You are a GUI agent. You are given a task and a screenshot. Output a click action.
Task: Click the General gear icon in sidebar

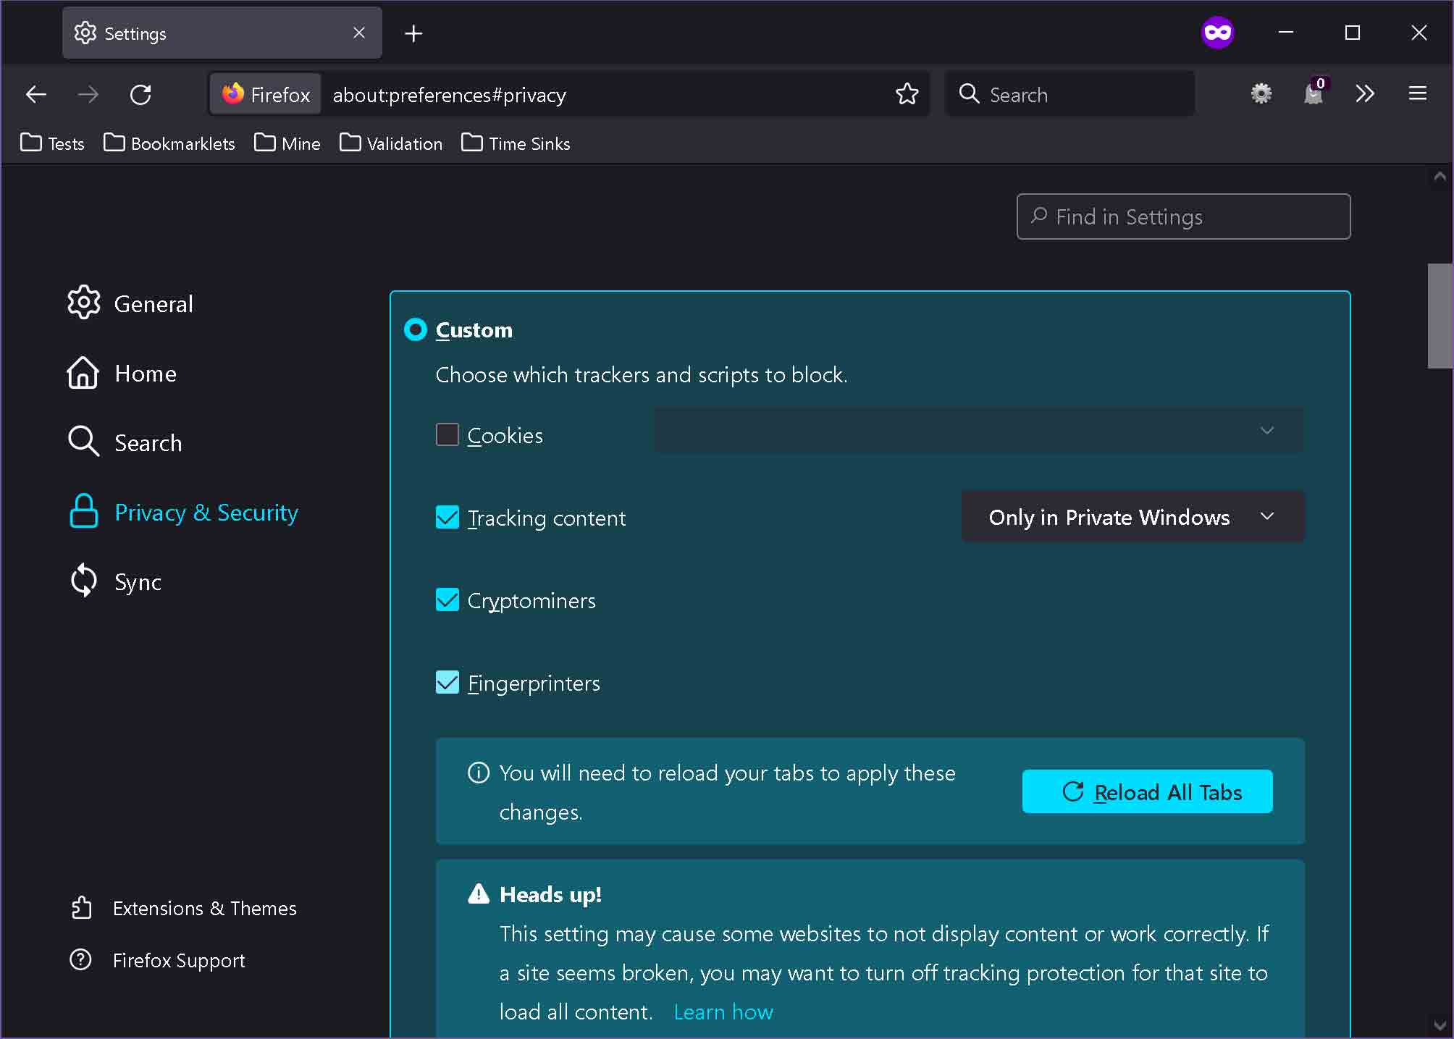(84, 303)
